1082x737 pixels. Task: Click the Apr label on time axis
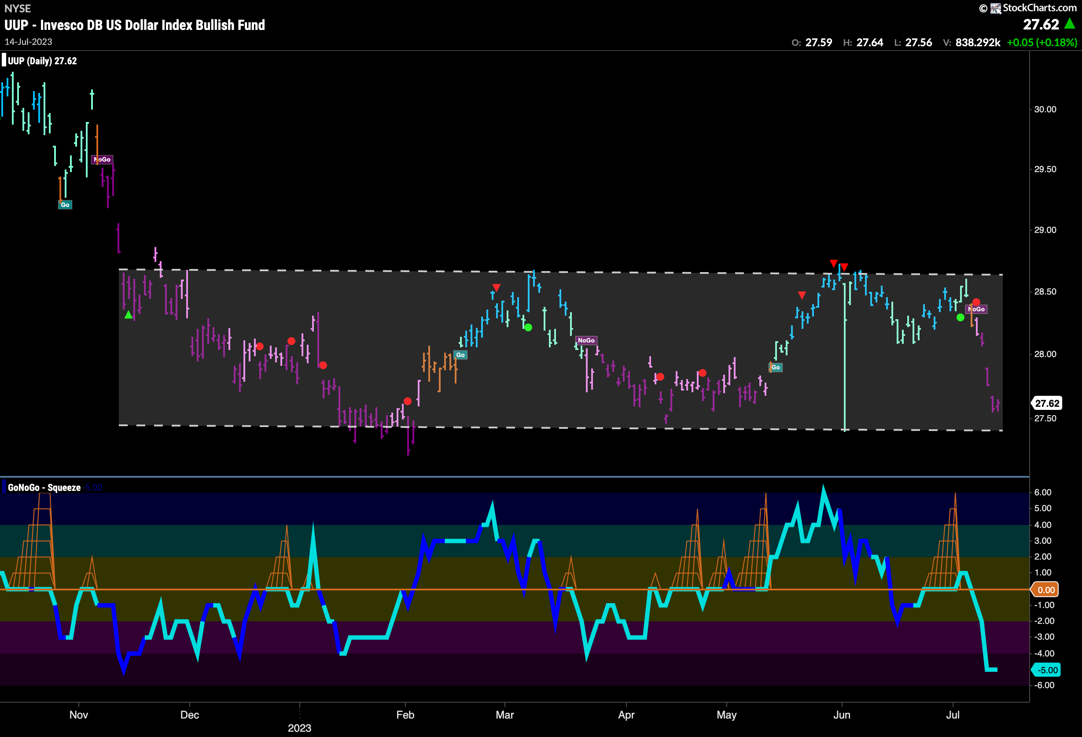click(x=626, y=715)
